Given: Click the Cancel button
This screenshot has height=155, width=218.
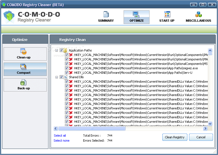Looking at the screenshot, I should point(201,137).
